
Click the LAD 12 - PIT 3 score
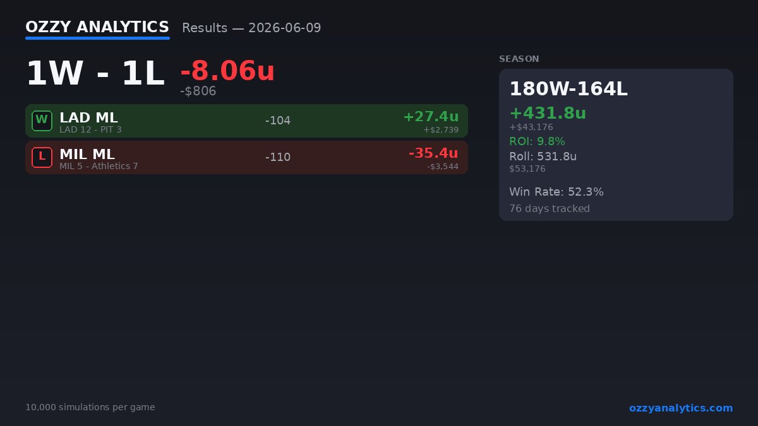pyautogui.click(x=90, y=129)
